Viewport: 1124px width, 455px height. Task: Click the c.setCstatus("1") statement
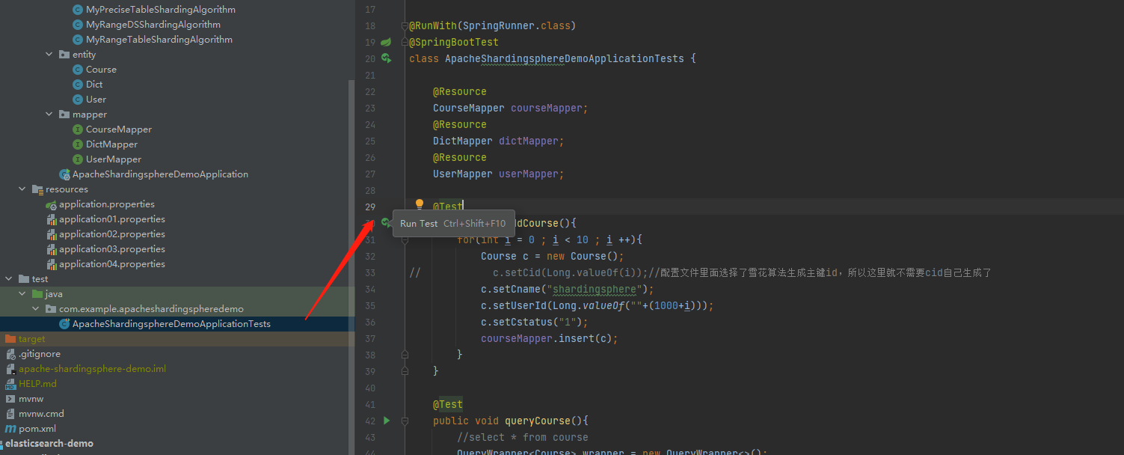[535, 322]
